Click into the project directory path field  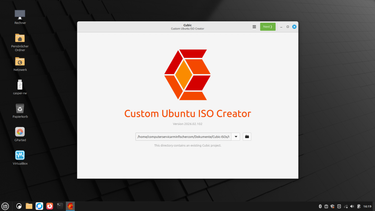pyautogui.click(x=183, y=137)
